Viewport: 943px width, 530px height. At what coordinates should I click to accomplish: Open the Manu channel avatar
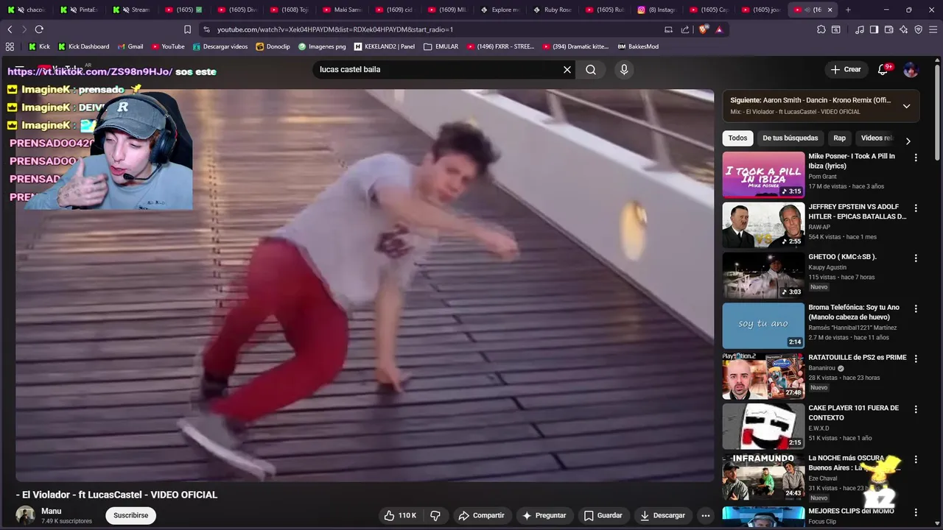click(26, 515)
